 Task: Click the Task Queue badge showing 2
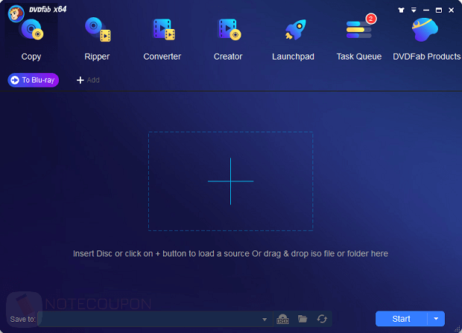371,19
